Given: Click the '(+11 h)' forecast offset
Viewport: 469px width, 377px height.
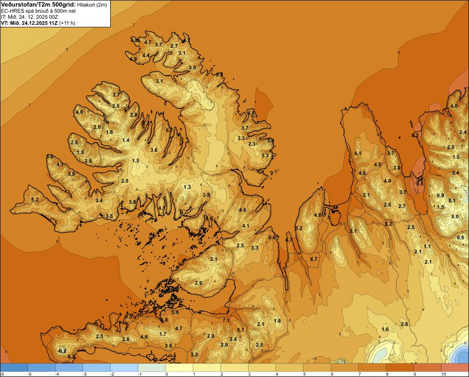Looking at the screenshot, I should [x=67, y=23].
